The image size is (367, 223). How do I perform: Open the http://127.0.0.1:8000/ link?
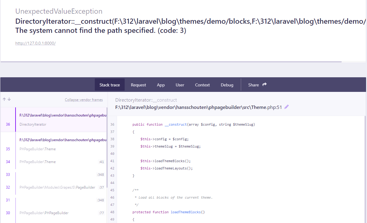tap(35, 43)
